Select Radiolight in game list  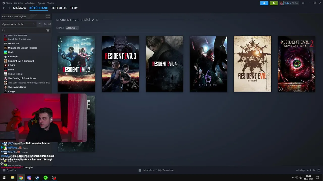click(13, 57)
